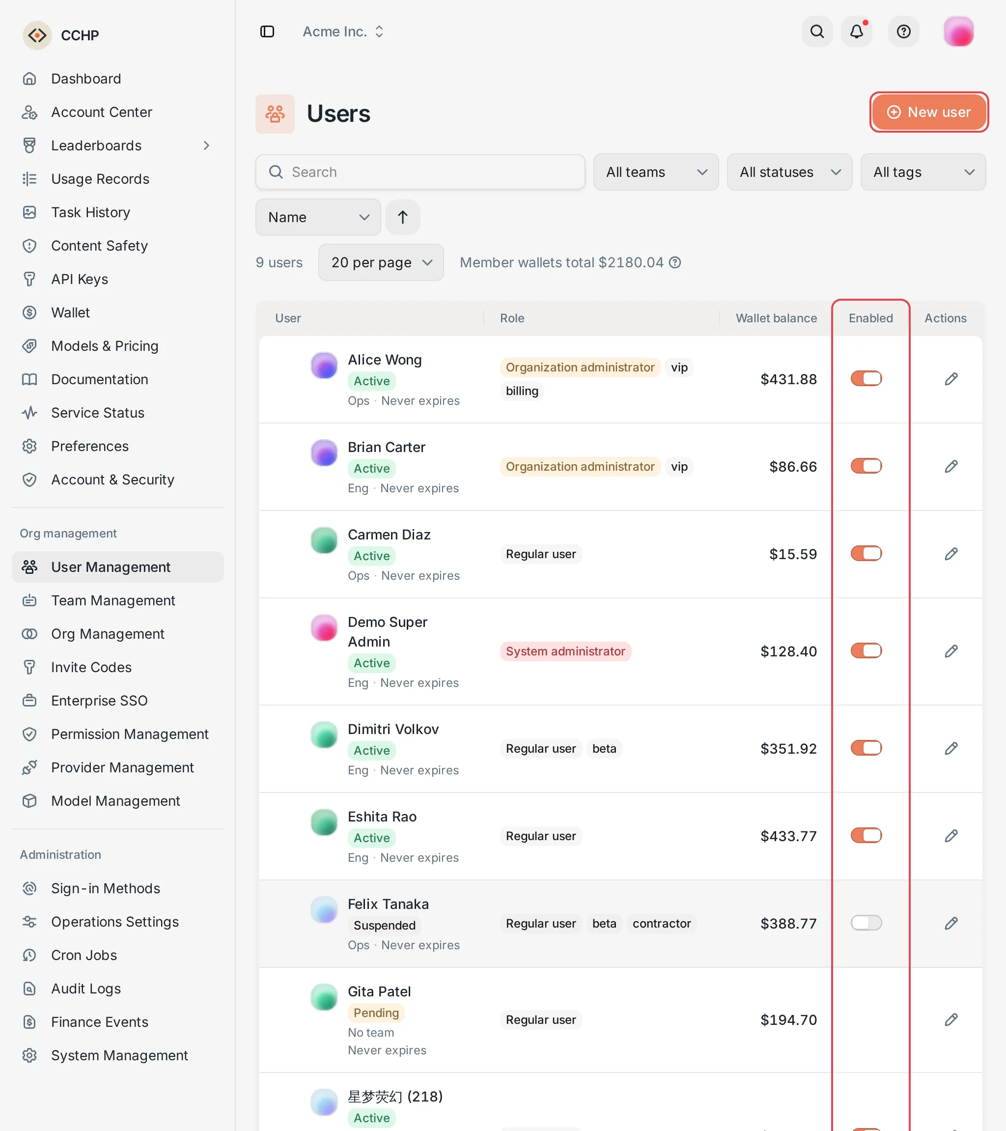The width and height of the screenshot is (1006, 1131).
Task: Open the help question-mark icon
Action: [x=904, y=31]
